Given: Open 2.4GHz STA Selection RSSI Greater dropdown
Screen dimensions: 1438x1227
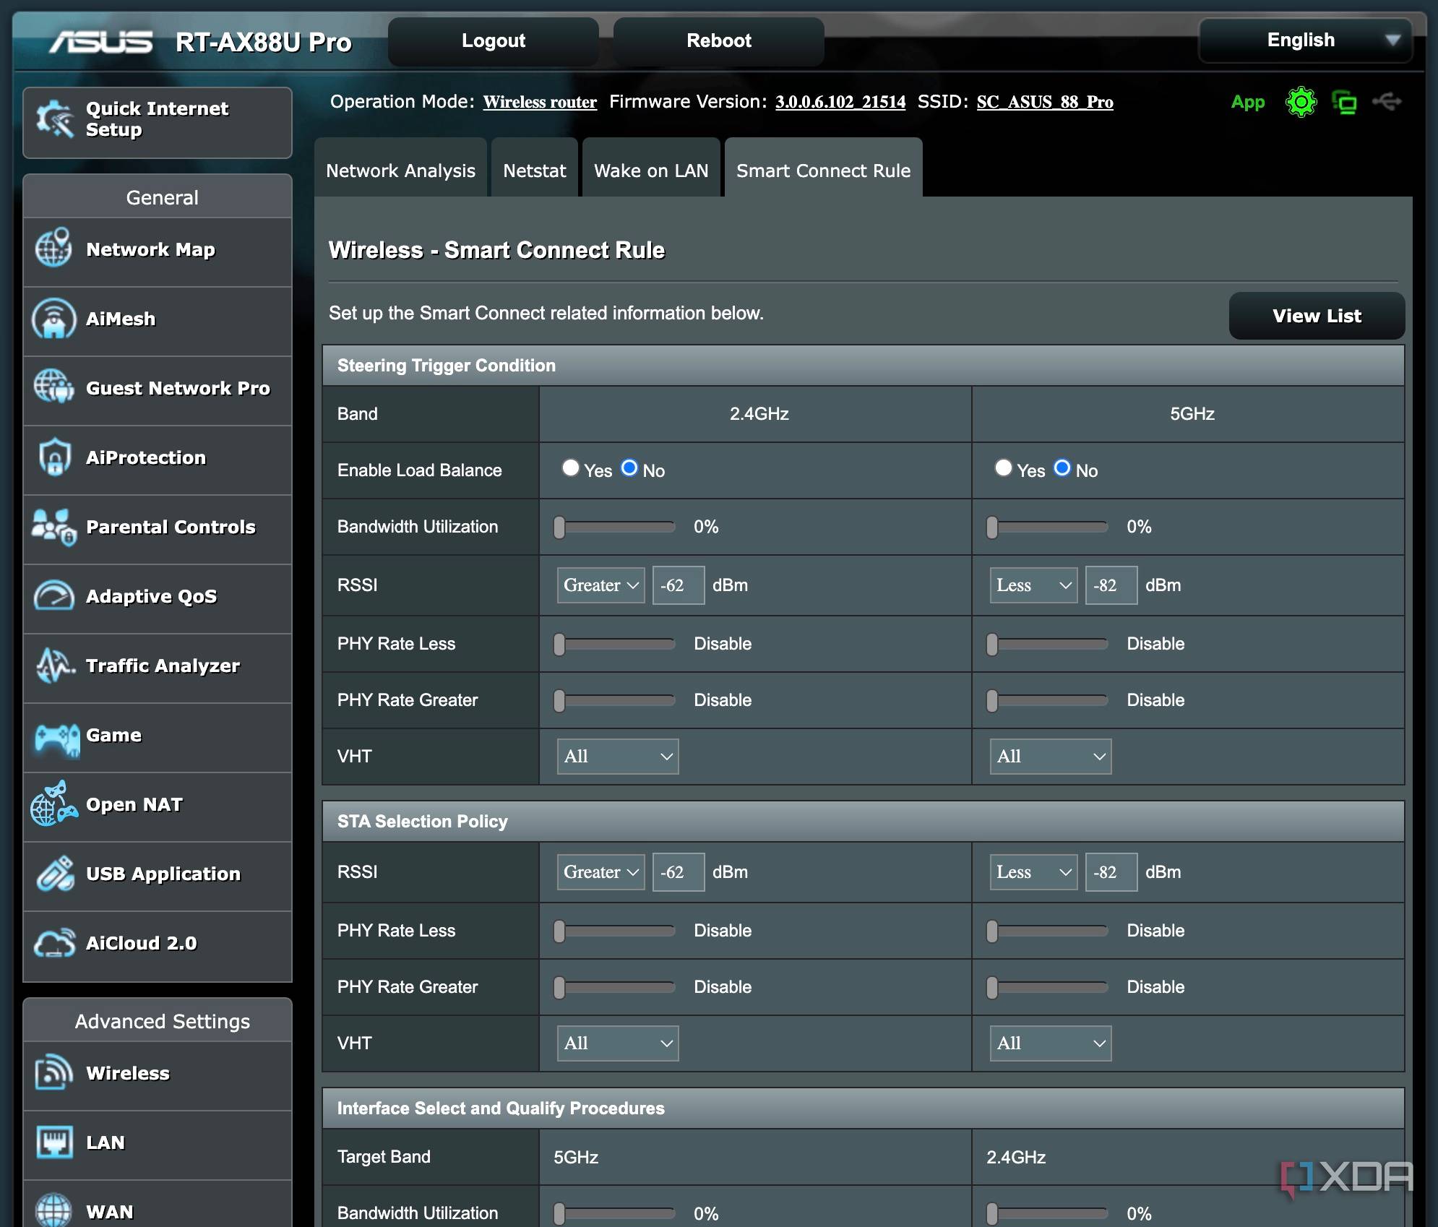Looking at the screenshot, I should 600,872.
